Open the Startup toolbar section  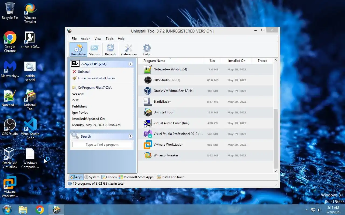94,50
